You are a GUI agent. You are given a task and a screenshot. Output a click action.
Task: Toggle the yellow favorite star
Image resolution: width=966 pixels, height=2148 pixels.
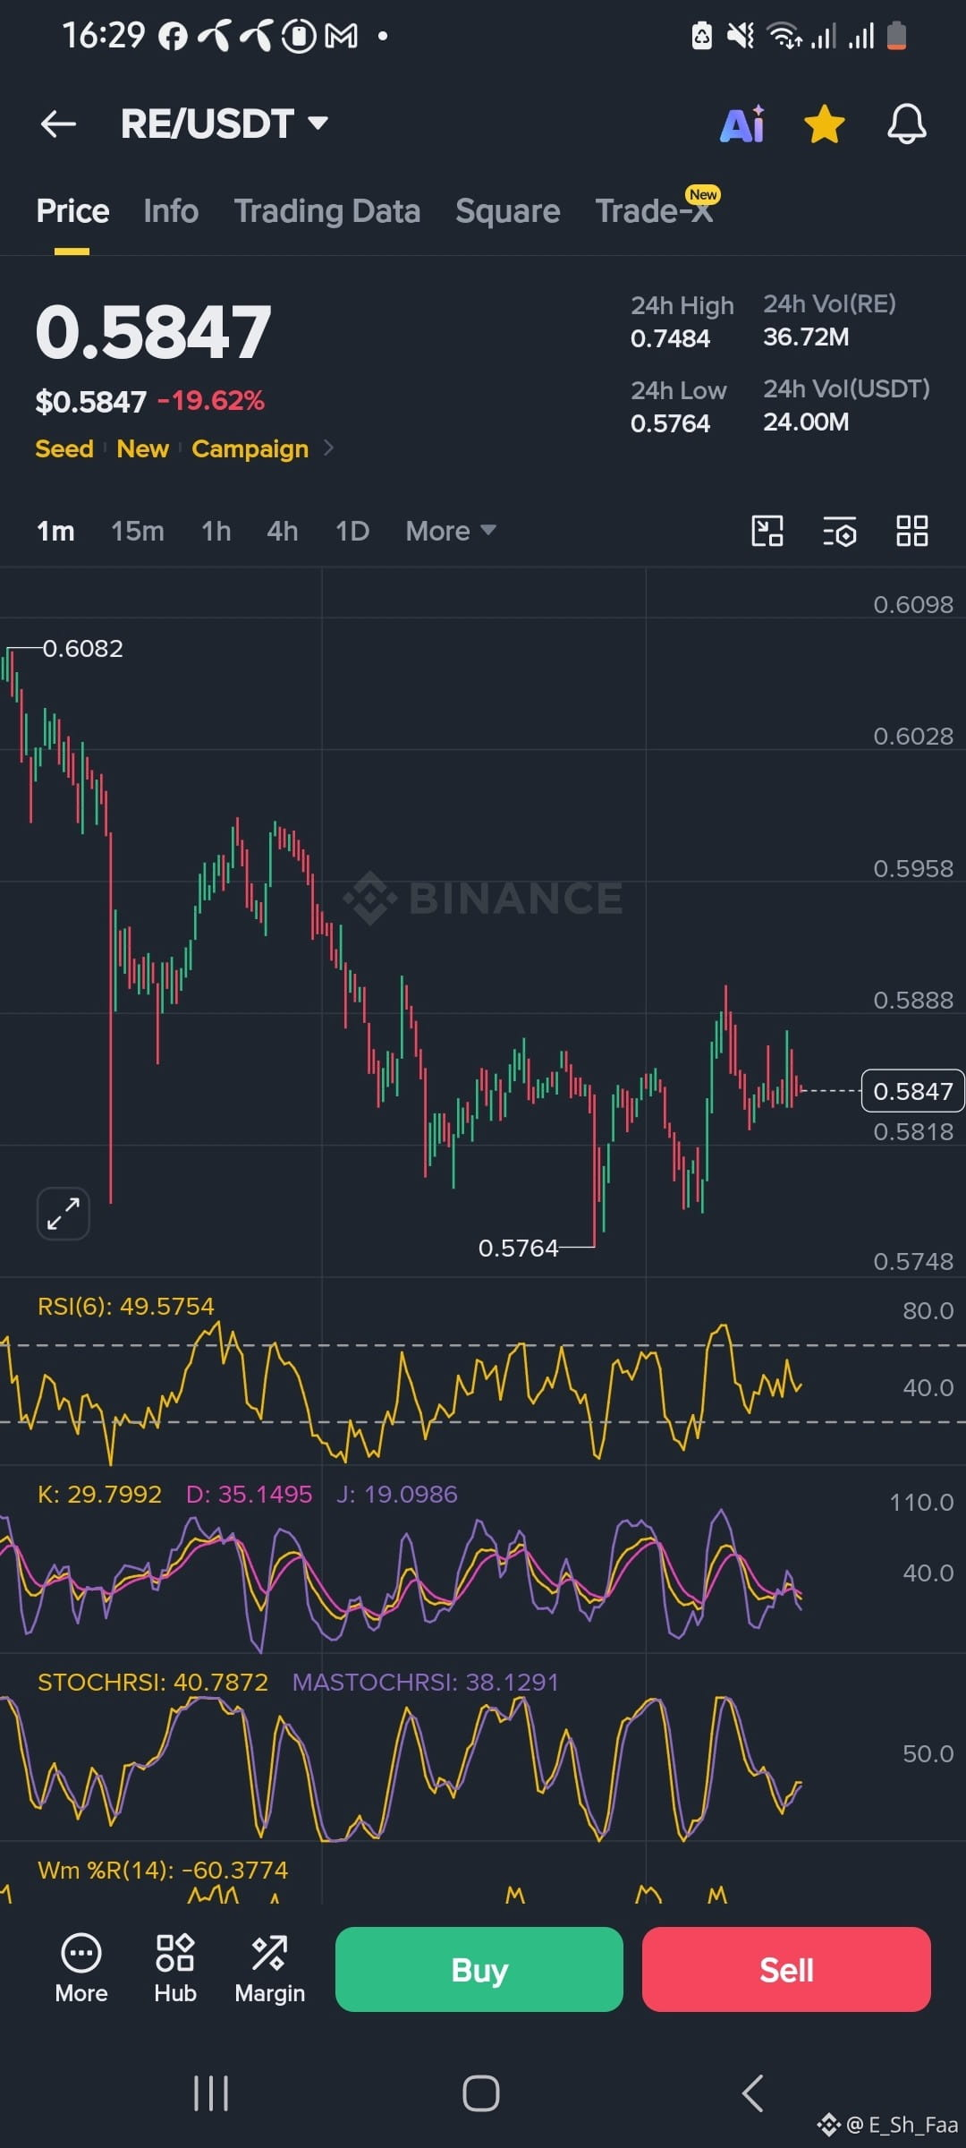coord(824,124)
